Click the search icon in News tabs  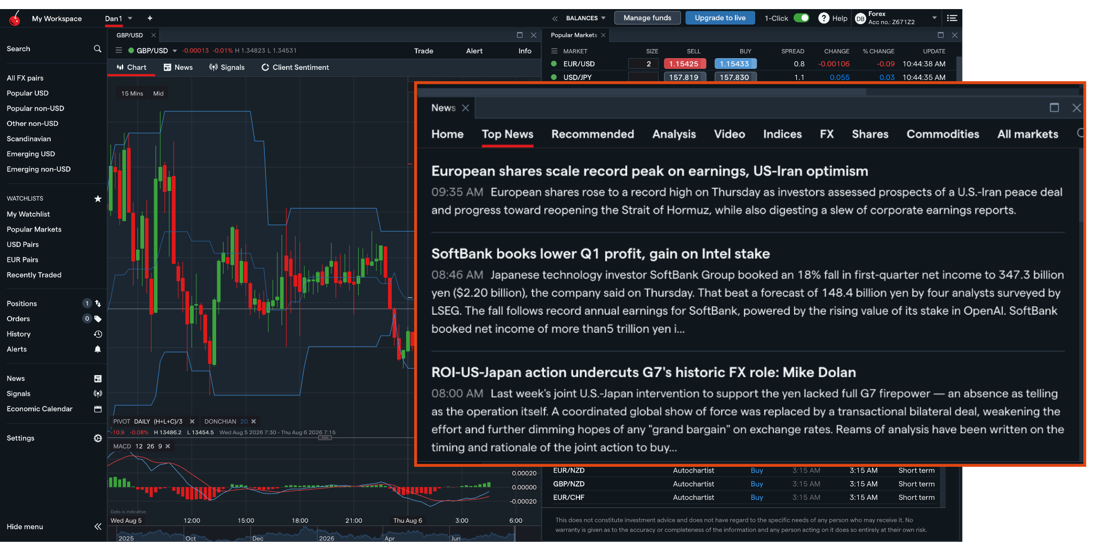click(x=1081, y=133)
